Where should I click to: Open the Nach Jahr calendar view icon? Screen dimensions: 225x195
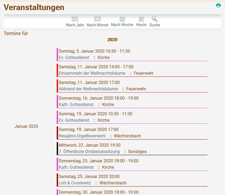coord(75,19)
